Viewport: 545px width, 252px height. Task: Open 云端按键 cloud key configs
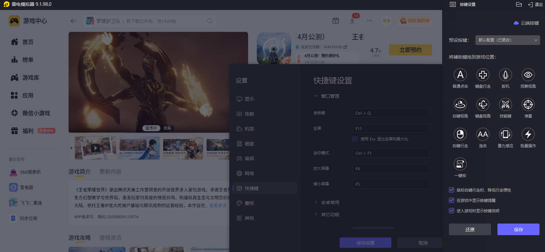[526, 23]
